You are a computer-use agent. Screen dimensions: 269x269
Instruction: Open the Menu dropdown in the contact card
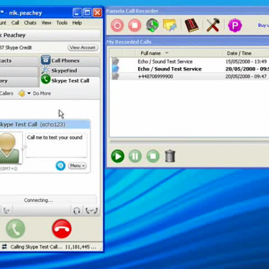tap(77, 166)
